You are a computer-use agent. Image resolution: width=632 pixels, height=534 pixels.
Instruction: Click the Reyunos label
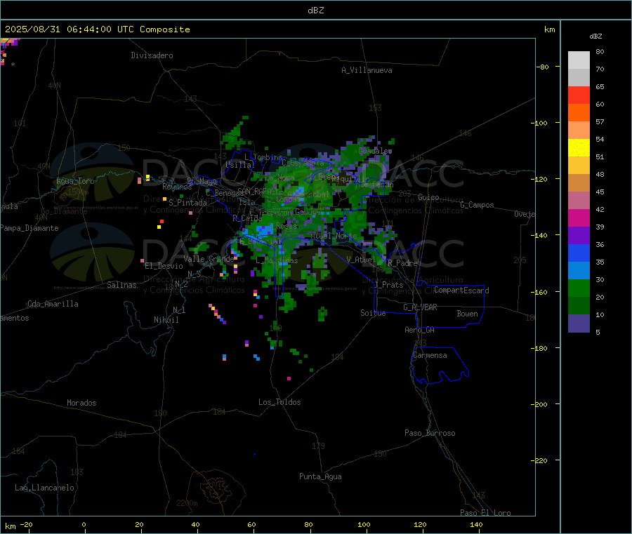[177, 187]
